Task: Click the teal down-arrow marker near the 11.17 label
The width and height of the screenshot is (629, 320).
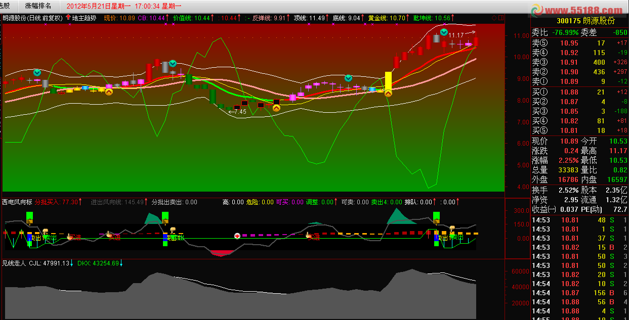Action: pyautogui.click(x=443, y=32)
